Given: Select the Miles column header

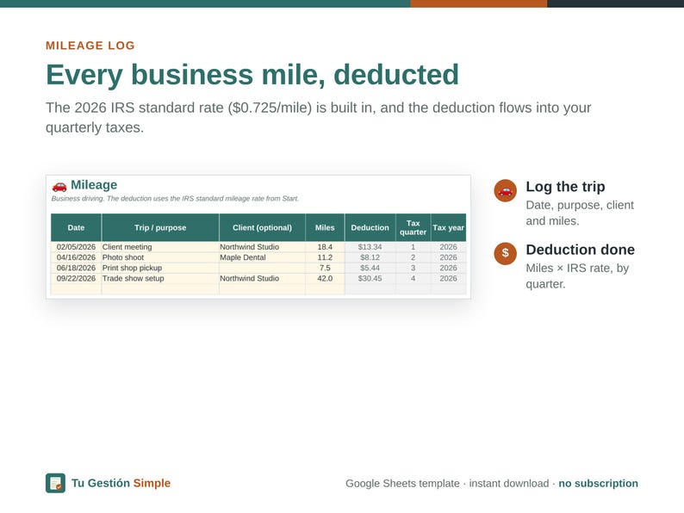Looking at the screenshot, I should pos(325,227).
